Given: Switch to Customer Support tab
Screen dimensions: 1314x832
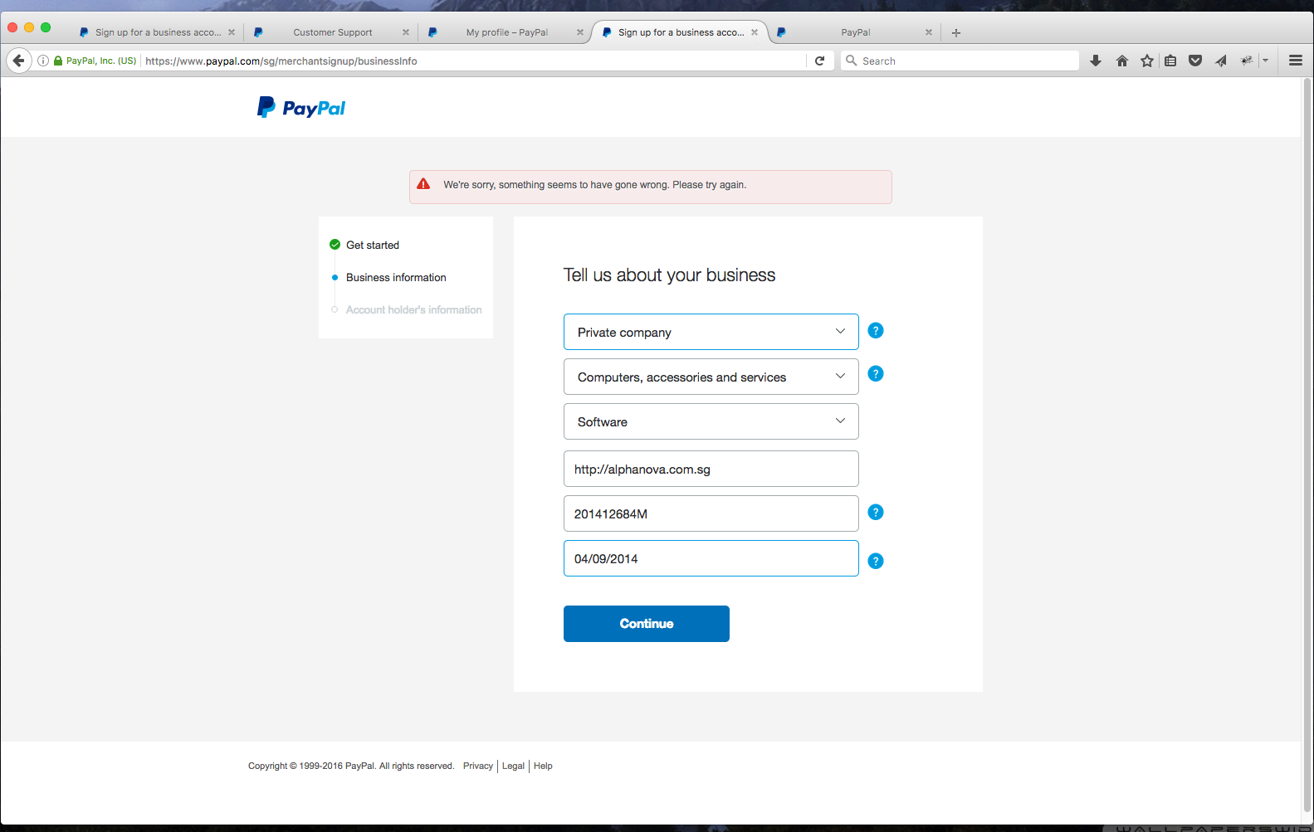Looking at the screenshot, I should (332, 32).
